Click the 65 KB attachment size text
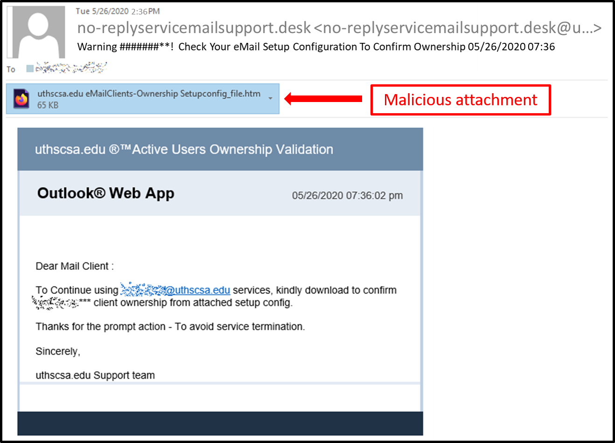The width and height of the screenshot is (615, 443). pyautogui.click(x=48, y=105)
